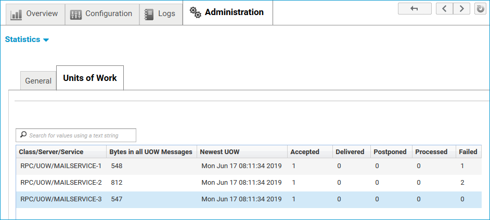
Task: Open the Overview tab
Action: [x=35, y=13]
